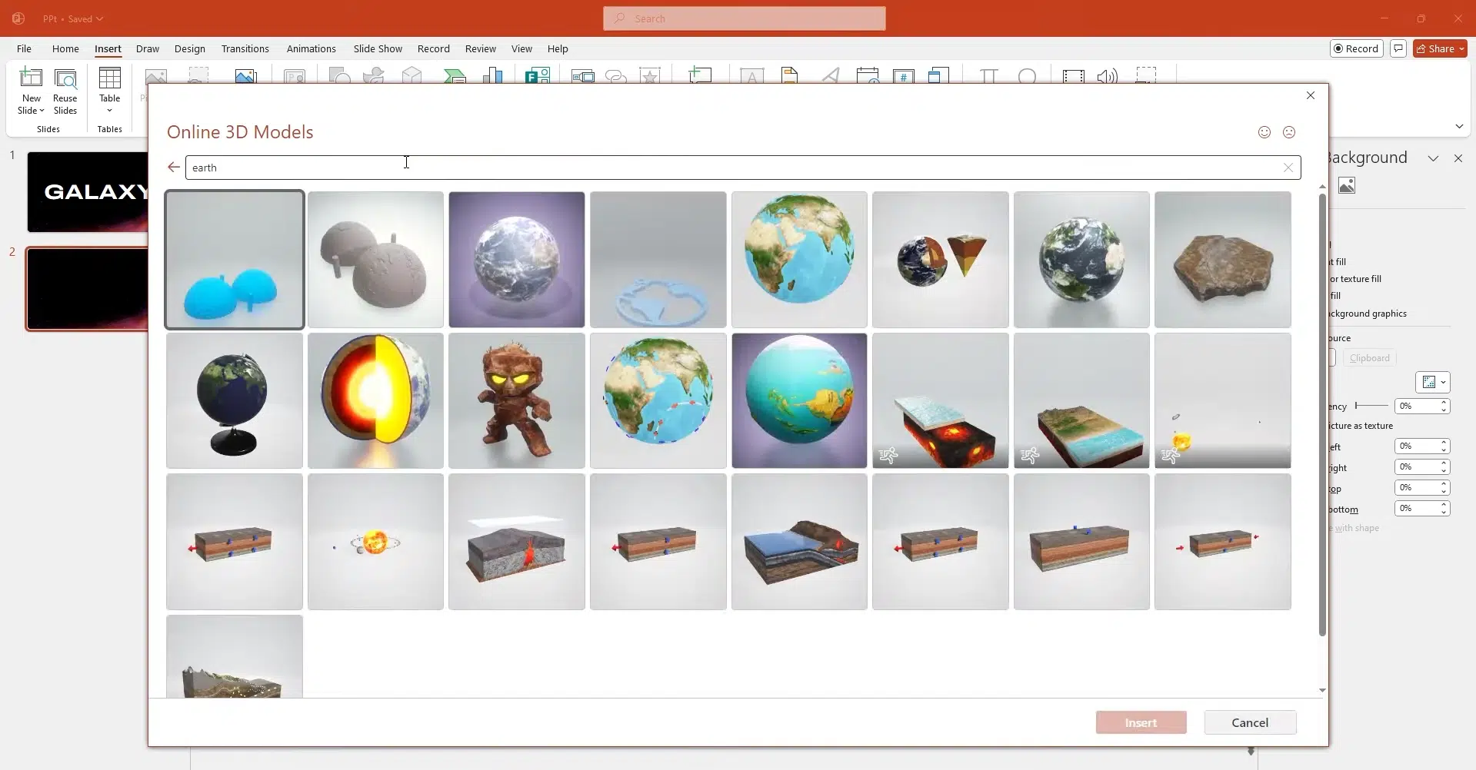
Task: Click the Insert Chart icon
Action: coord(495,75)
